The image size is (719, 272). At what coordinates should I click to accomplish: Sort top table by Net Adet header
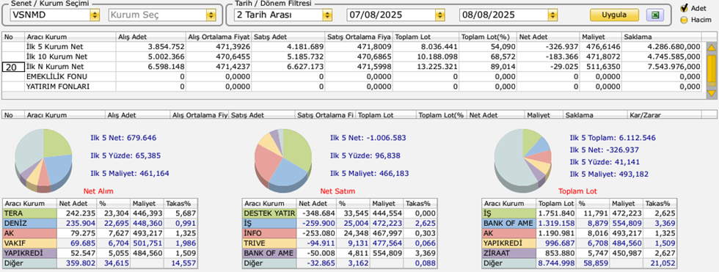pos(549,37)
